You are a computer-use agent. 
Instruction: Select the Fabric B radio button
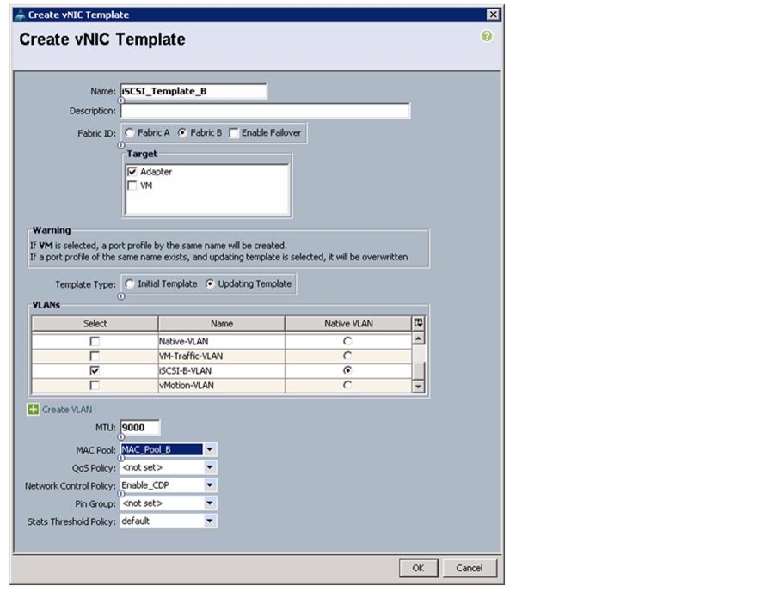point(182,132)
